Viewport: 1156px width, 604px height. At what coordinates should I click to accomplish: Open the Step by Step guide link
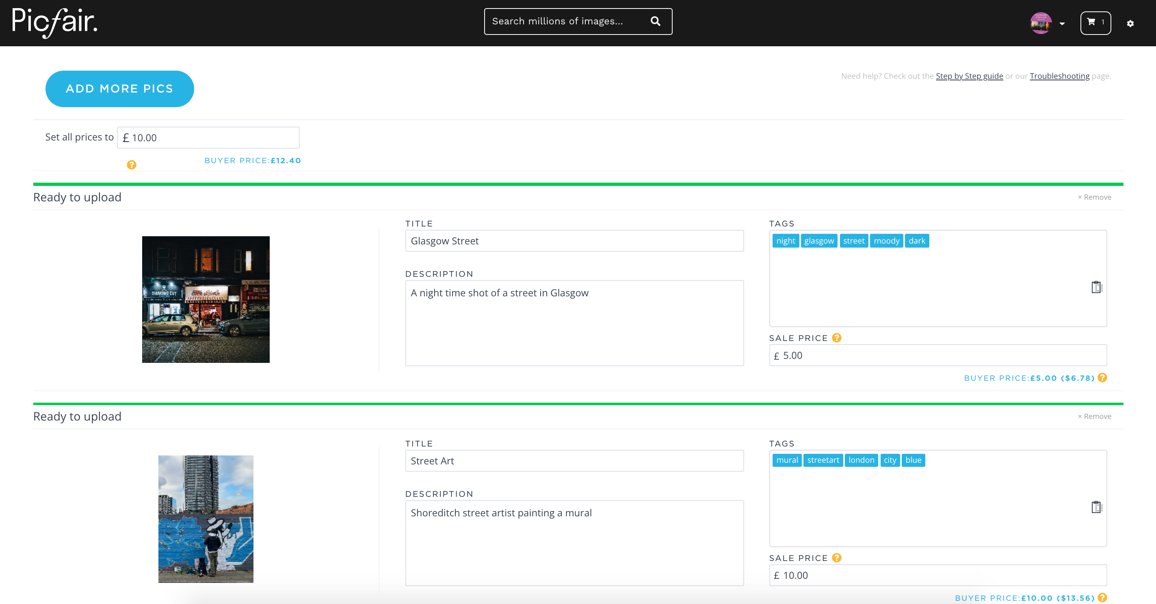[969, 76]
